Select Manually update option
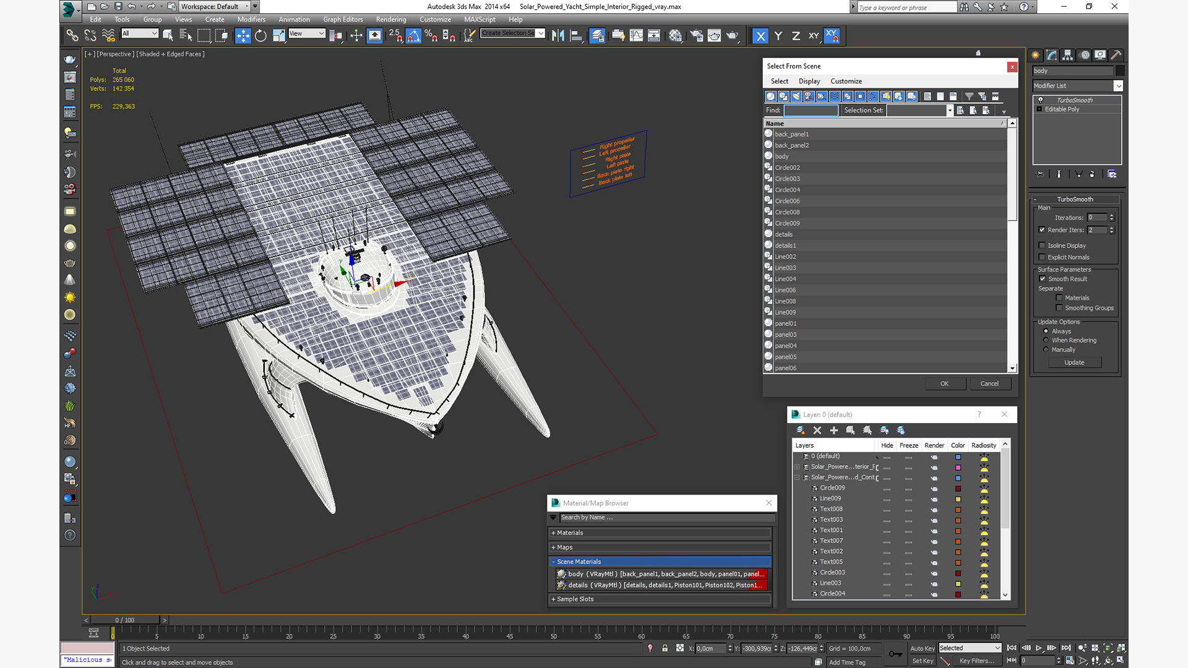The width and height of the screenshot is (1188, 668). (1046, 349)
